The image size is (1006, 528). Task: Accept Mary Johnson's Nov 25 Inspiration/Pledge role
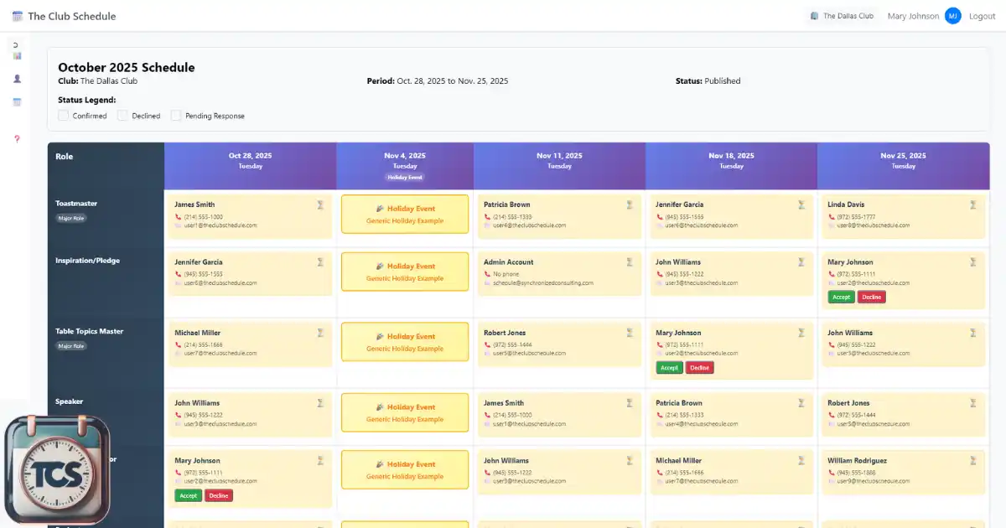841,297
